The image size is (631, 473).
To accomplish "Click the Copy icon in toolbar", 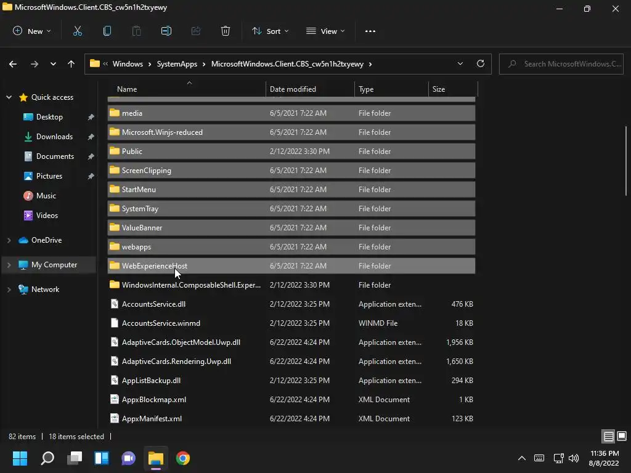I will click(x=107, y=31).
